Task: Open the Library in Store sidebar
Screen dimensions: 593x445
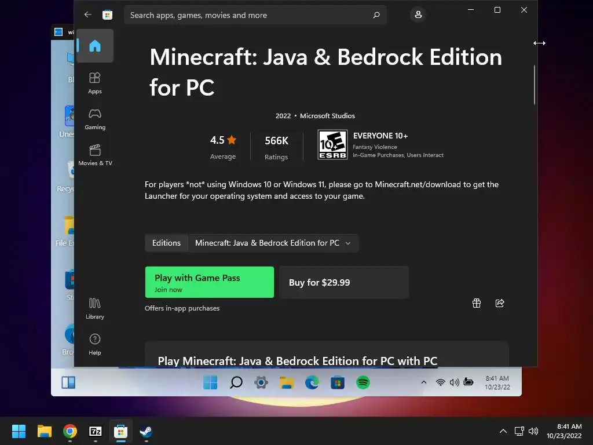Action: click(x=94, y=309)
